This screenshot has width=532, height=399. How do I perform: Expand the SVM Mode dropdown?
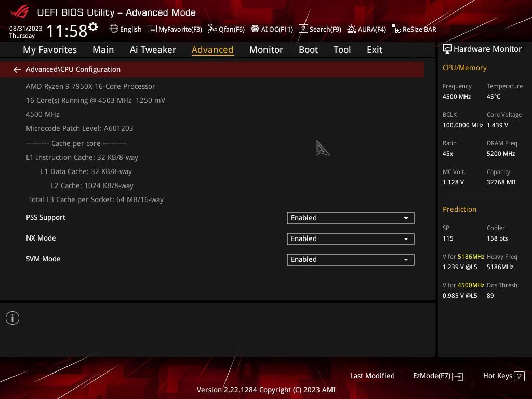(351, 260)
